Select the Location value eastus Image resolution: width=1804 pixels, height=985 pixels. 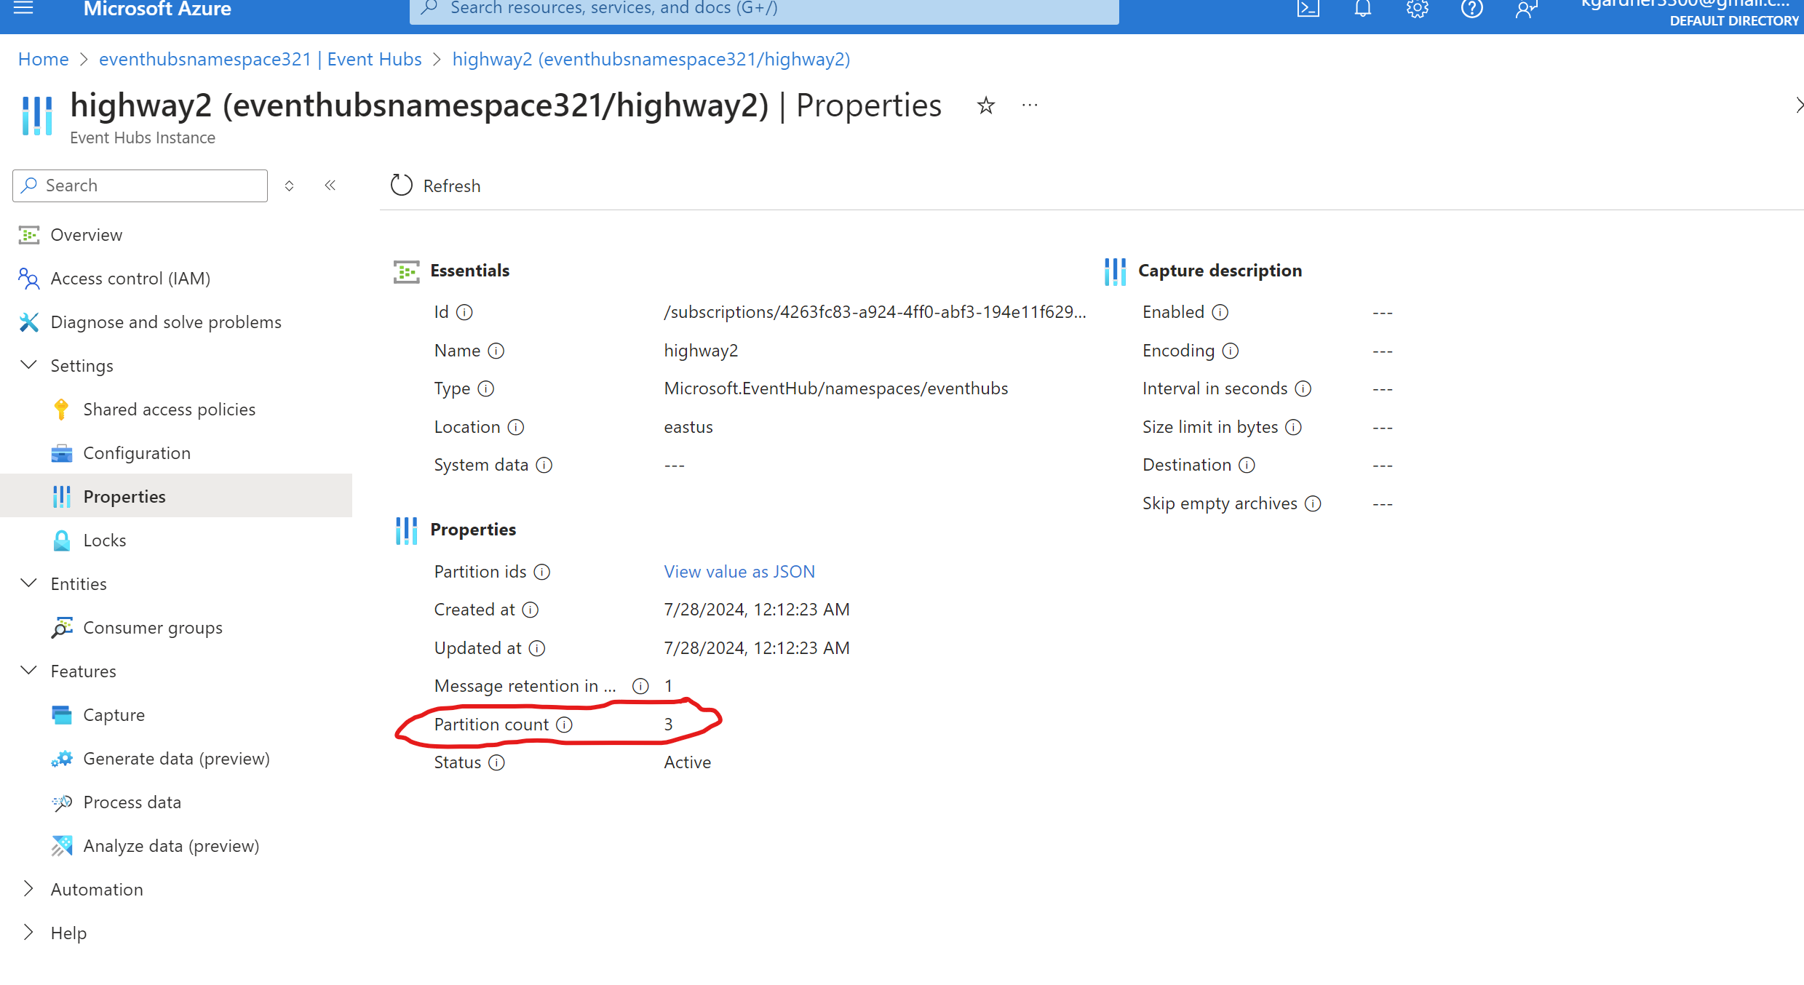pyautogui.click(x=688, y=427)
